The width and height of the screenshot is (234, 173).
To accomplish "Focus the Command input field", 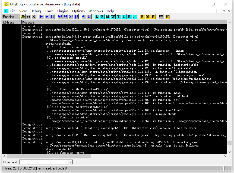I will point(44,162).
